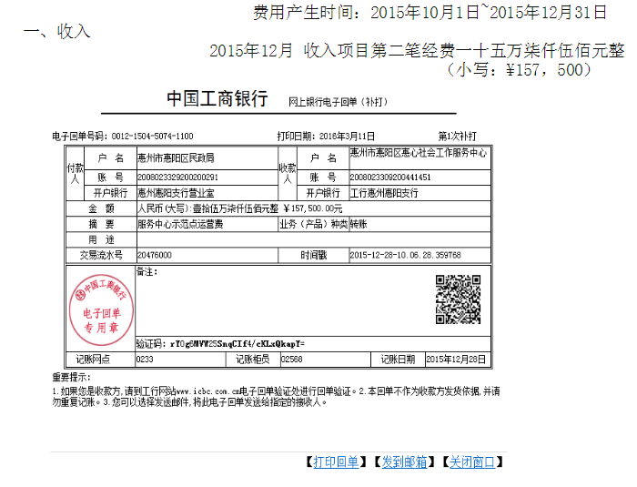This screenshot has height=487, width=637.
Task: Click the 发到邮箱 link
Action: (404, 462)
